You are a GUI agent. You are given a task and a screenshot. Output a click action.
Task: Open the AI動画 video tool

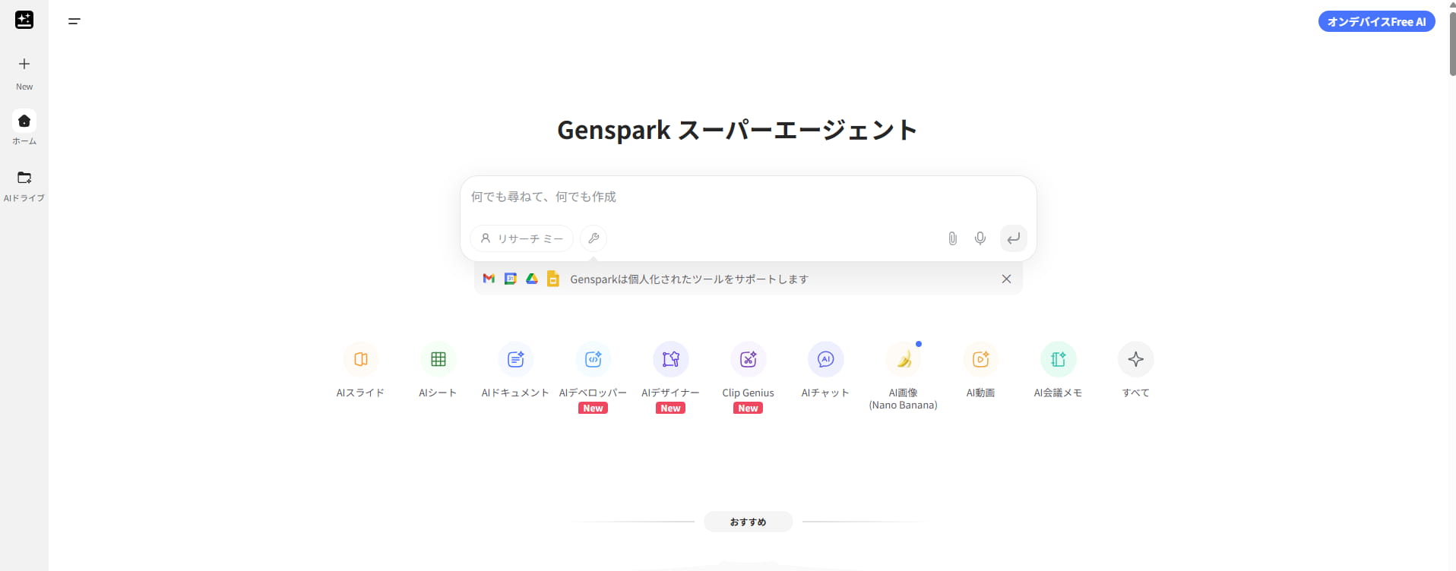tap(980, 359)
